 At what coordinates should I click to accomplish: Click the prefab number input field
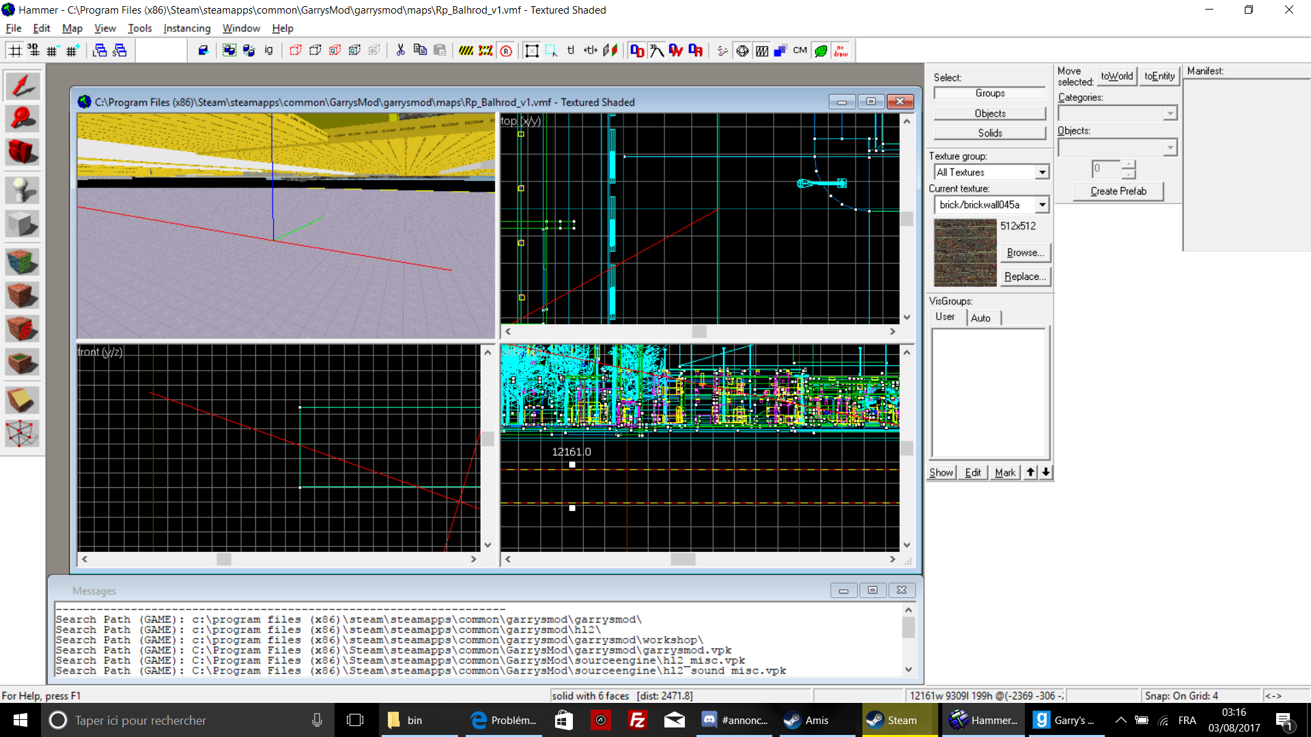[x=1106, y=169]
